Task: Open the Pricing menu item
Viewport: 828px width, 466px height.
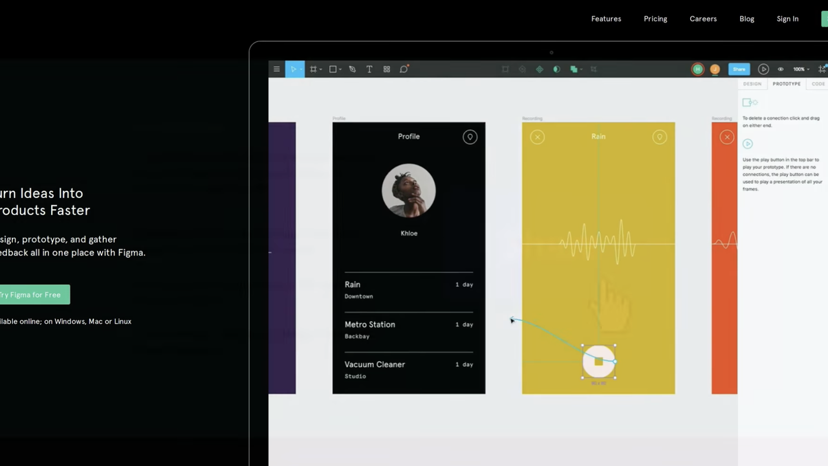Action: (x=655, y=18)
